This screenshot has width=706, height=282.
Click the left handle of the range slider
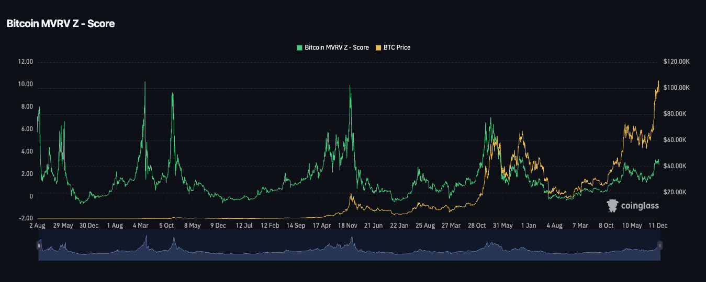pyautogui.click(x=39, y=245)
